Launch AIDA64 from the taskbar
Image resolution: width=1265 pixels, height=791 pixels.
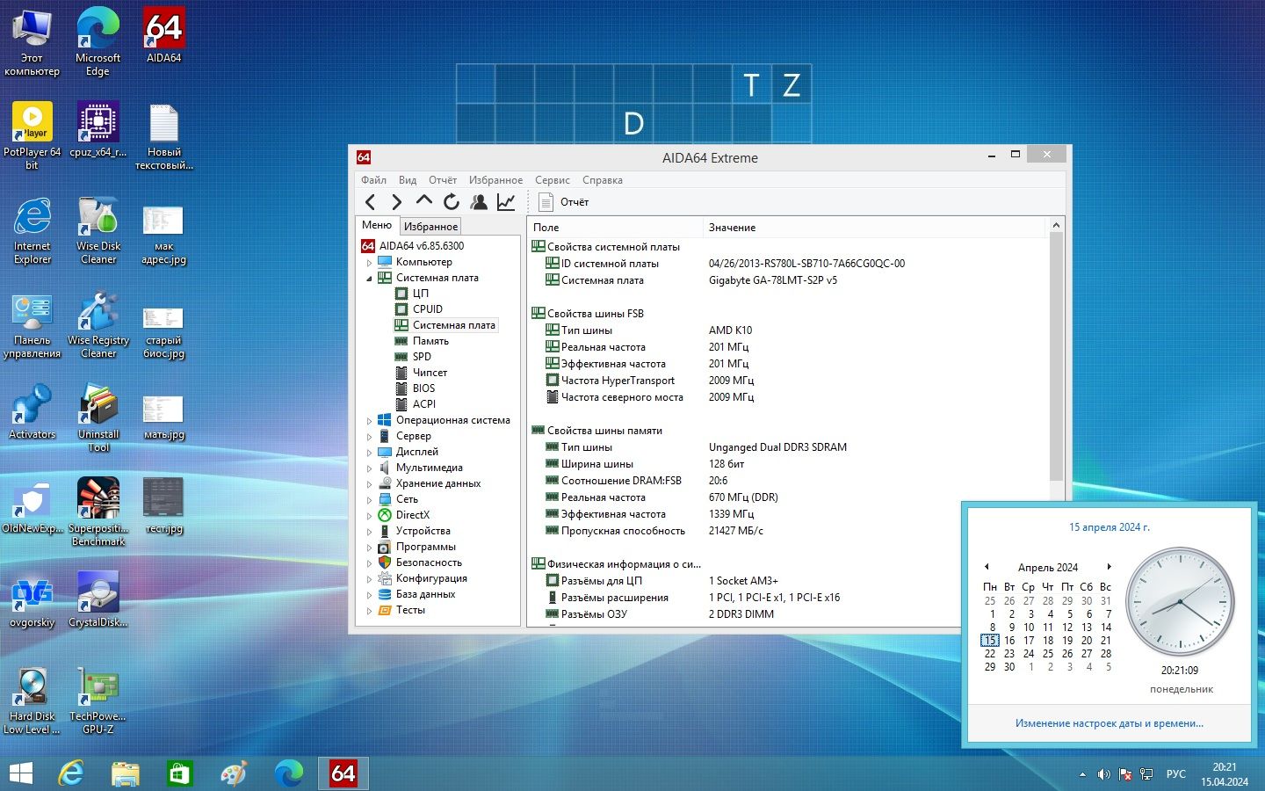(343, 773)
